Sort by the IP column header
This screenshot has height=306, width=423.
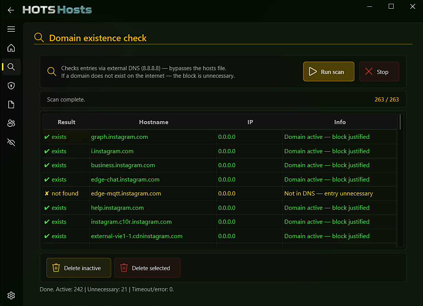pyautogui.click(x=250, y=122)
